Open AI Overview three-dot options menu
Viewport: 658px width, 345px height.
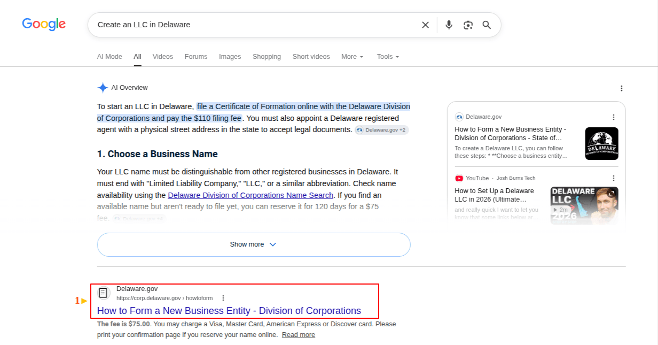[x=621, y=88]
